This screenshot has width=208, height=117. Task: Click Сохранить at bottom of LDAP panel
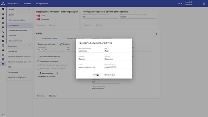tap(41, 96)
